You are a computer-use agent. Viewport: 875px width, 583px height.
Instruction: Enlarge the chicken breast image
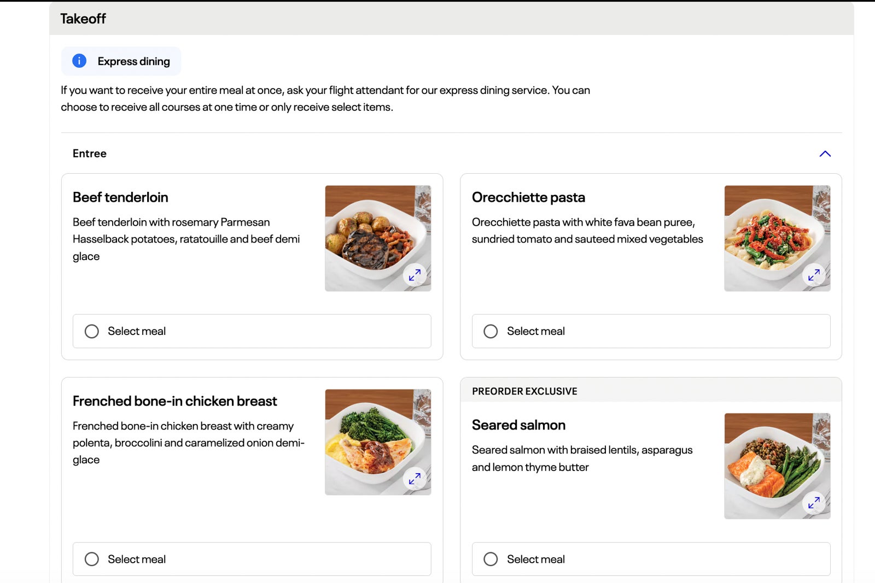coord(415,479)
